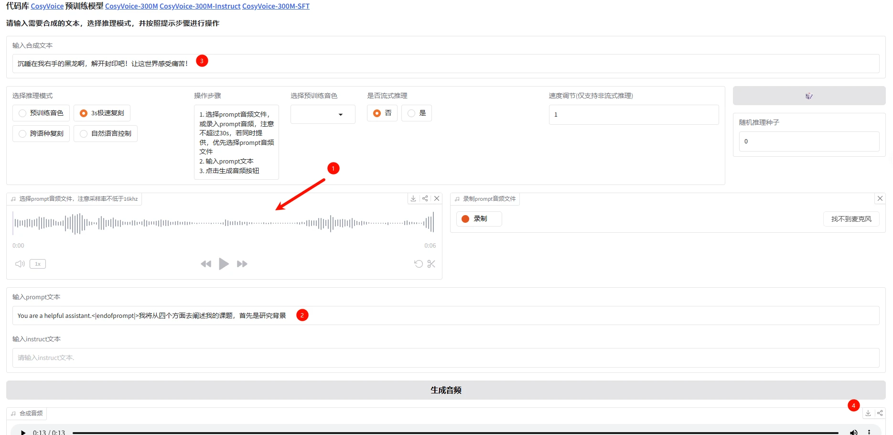893x435 pixels.
Task: Open the 选择预训练音色 dropdown
Action: 323,115
